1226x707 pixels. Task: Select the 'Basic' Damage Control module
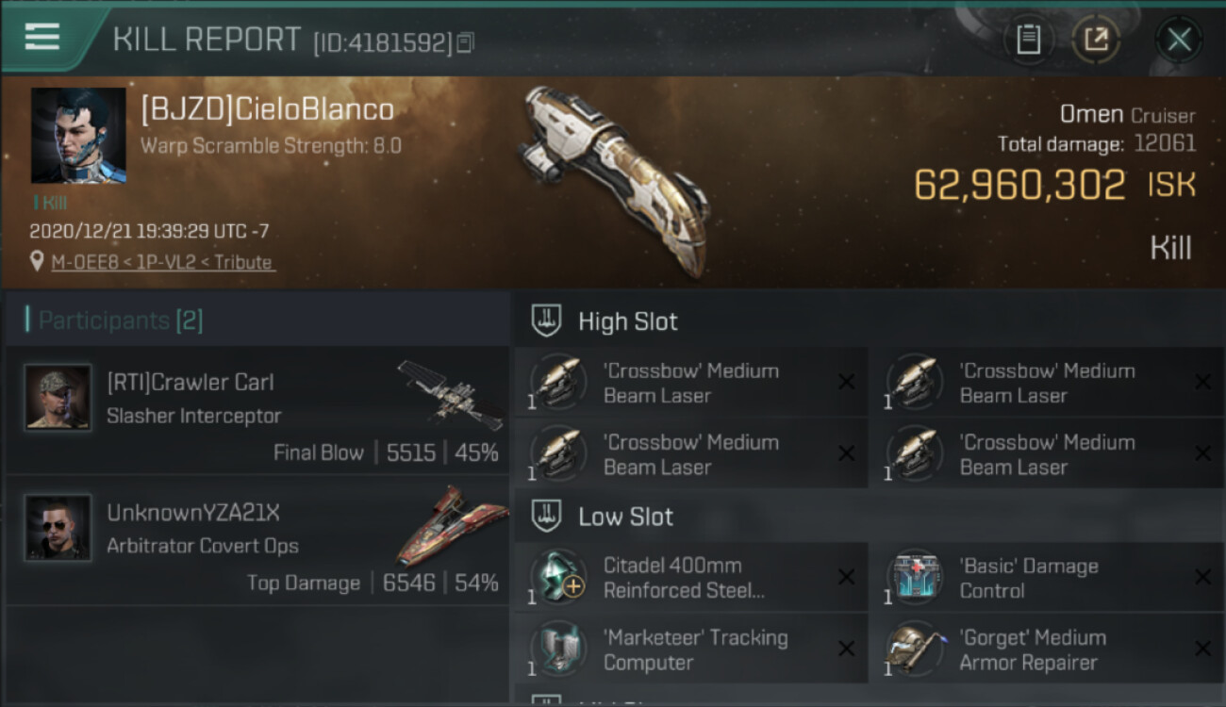1047,578
